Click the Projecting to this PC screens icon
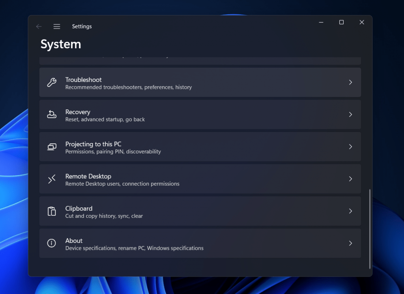404x294 pixels. click(x=52, y=147)
